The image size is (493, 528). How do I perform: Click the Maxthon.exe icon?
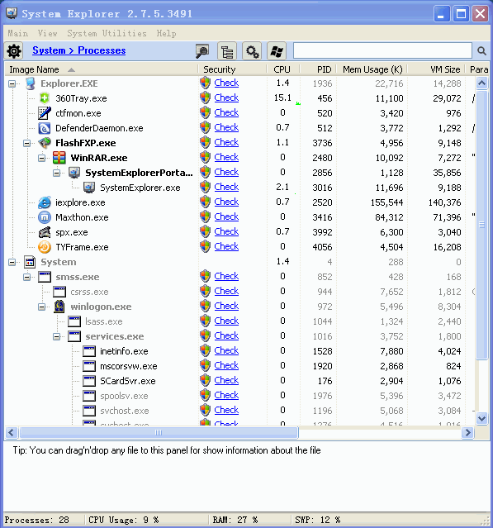(44, 217)
